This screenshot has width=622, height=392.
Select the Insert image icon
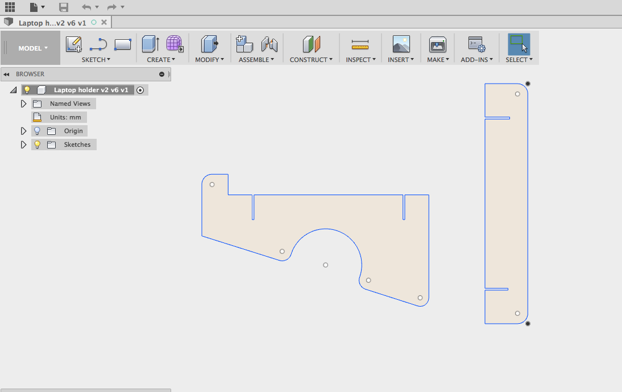[401, 44]
